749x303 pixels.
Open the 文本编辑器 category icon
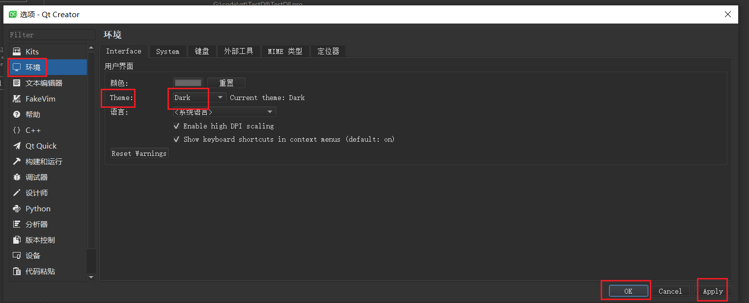tap(17, 83)
